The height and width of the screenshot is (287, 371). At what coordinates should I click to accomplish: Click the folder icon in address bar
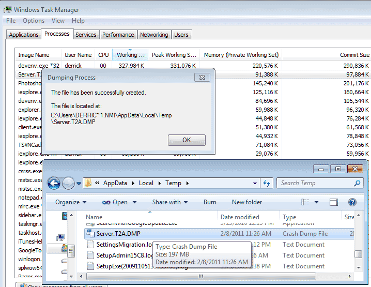point(88,183)
